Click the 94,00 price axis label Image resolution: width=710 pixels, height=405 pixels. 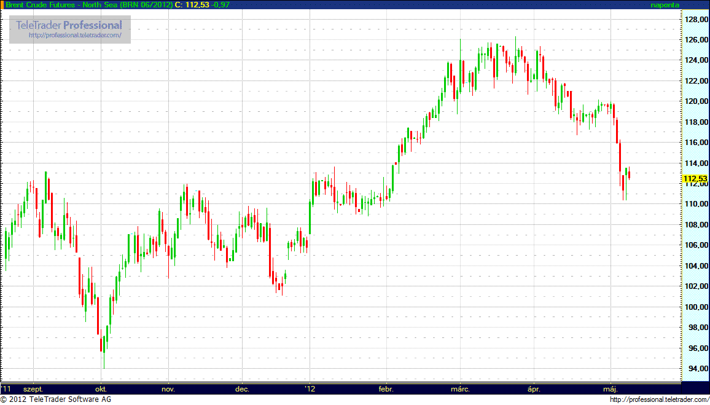[698, 369]
